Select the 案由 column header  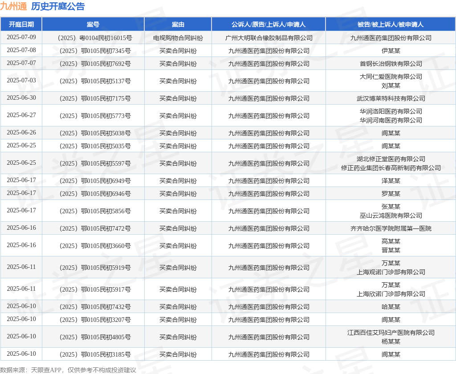point(178,24)
